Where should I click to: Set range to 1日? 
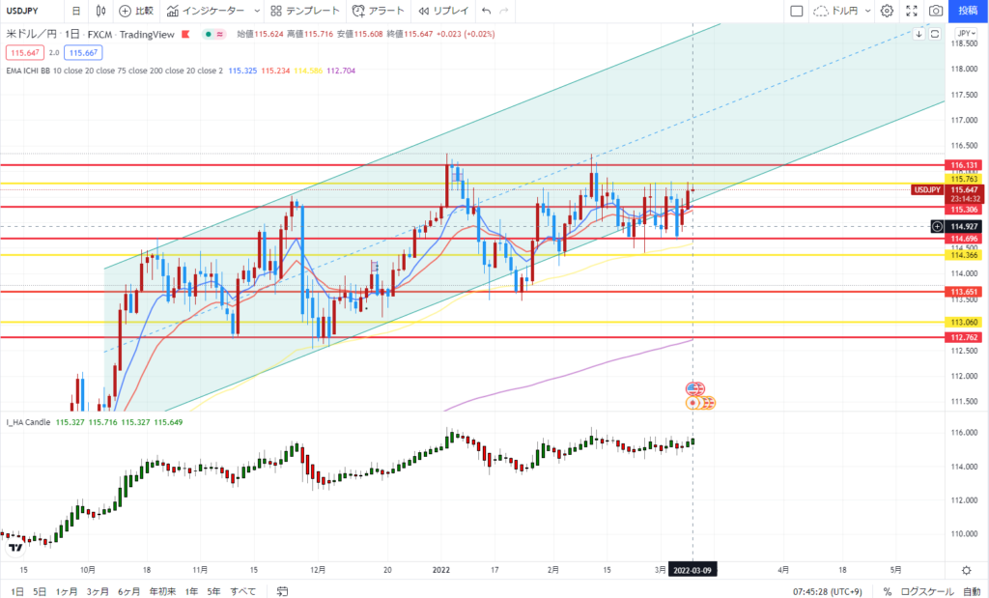17,591
